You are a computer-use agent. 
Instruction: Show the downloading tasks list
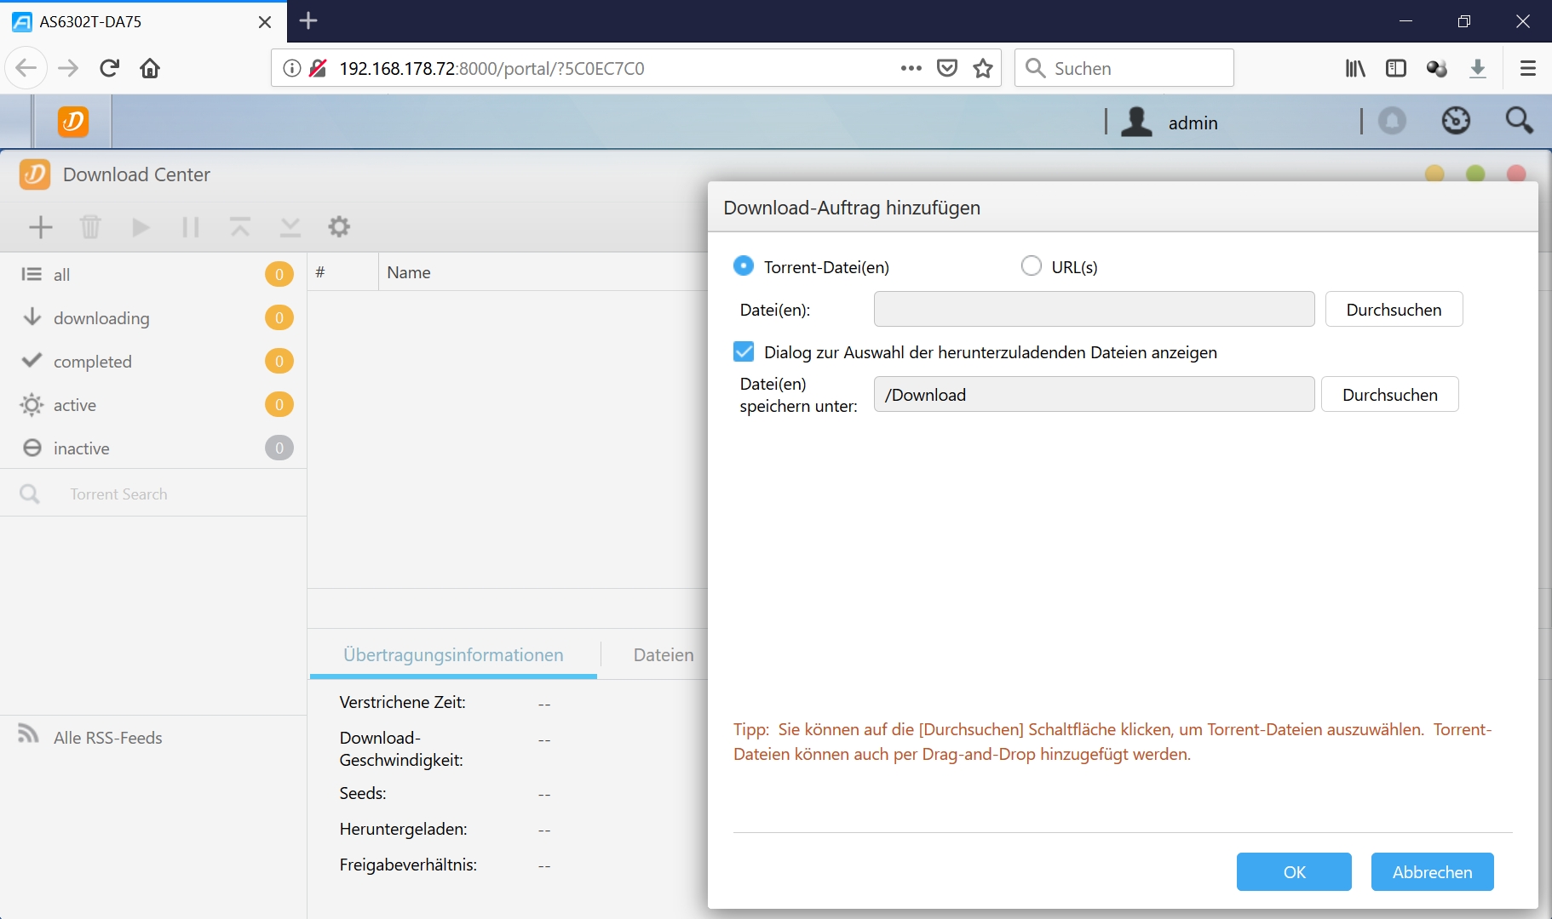click(x=101, y=318)
